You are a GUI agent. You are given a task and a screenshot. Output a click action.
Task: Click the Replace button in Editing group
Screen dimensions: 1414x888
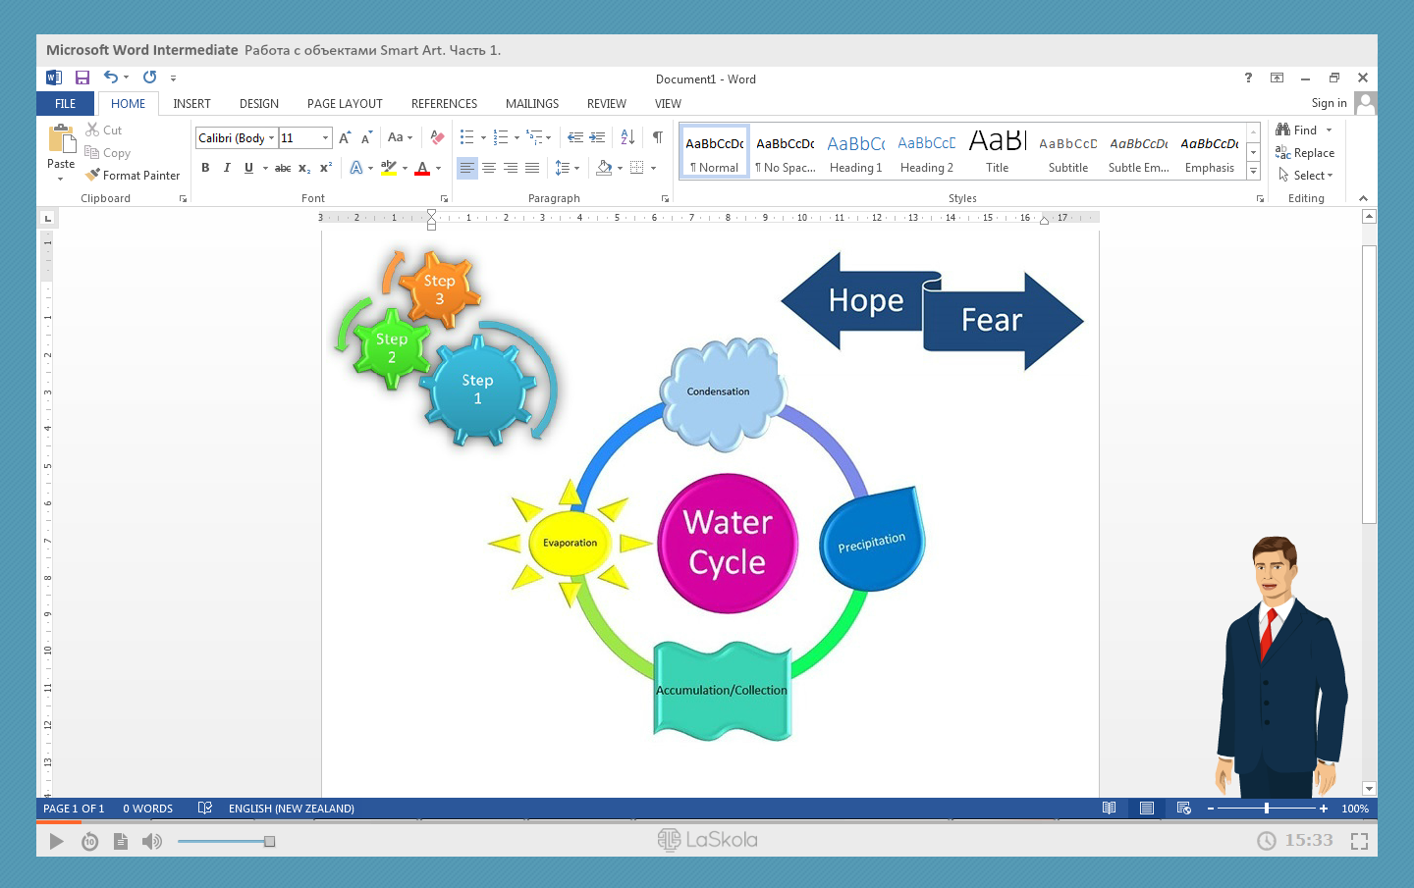pos(1305,153)
